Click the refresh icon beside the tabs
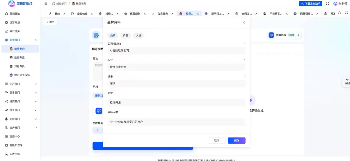The height and width of the screenshot is (161, 350). [x=339, y=13]
